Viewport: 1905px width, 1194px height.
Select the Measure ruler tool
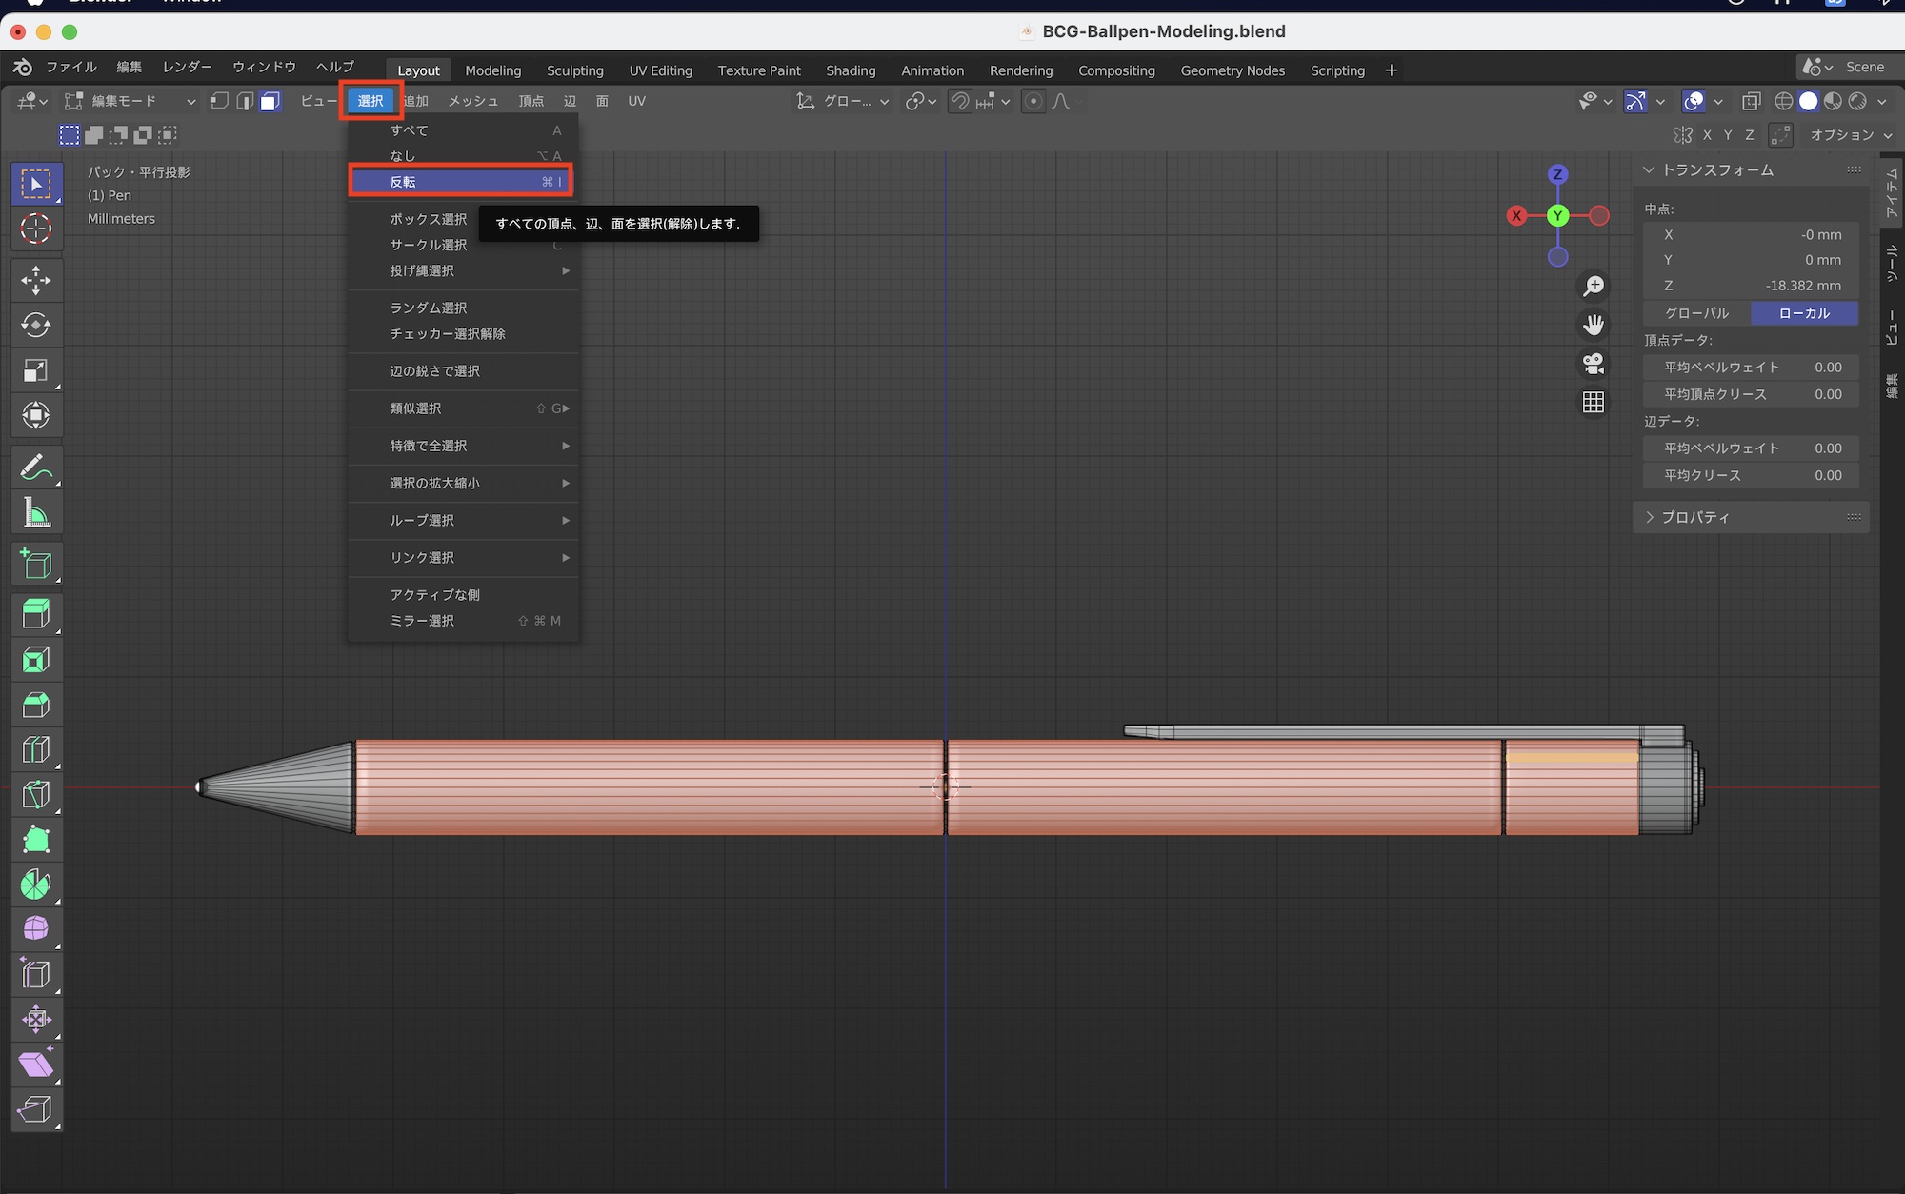click(35, 513)
